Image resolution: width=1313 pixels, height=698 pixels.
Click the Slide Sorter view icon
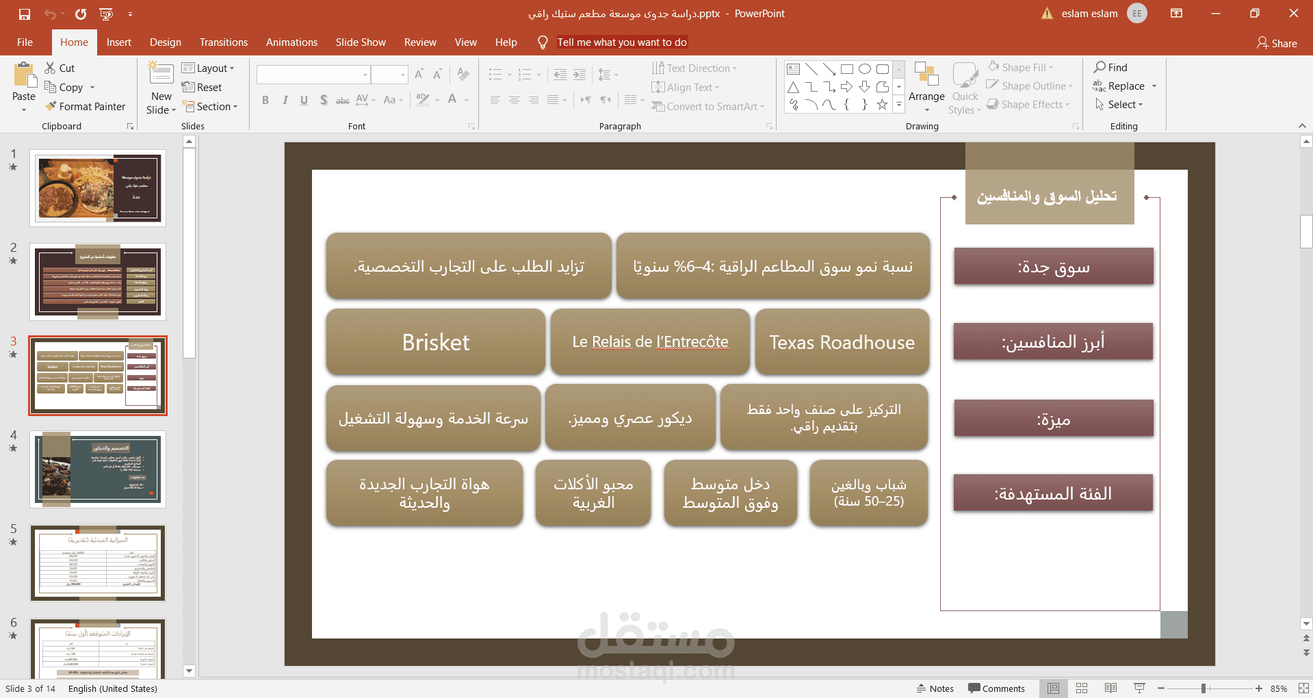coord(1082,688)
